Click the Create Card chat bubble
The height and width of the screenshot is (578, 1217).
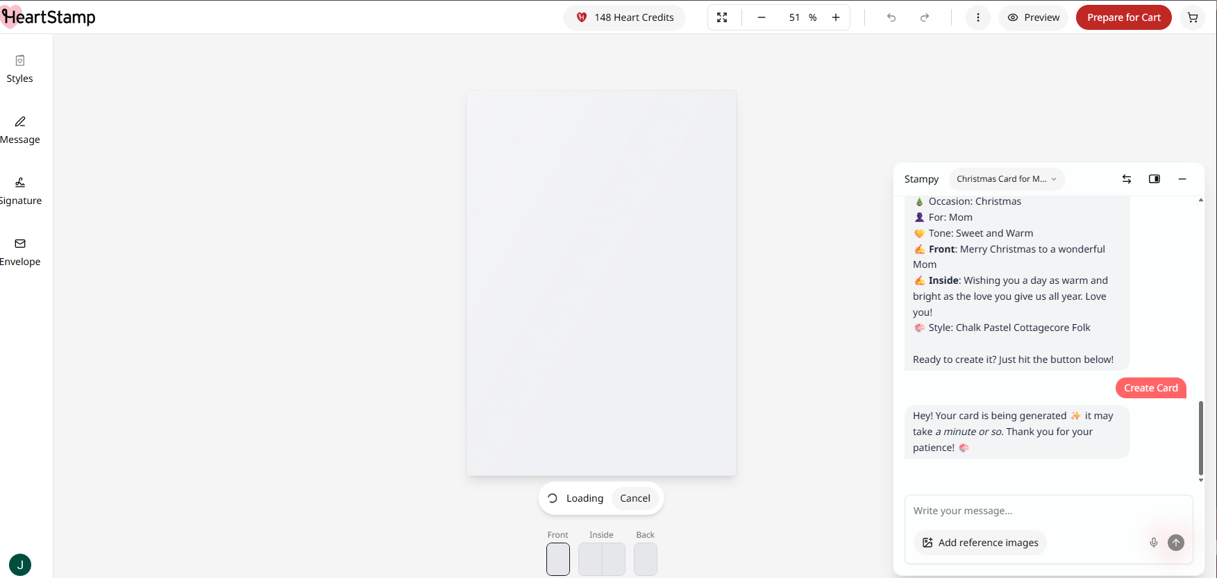tap(1151, 388)
